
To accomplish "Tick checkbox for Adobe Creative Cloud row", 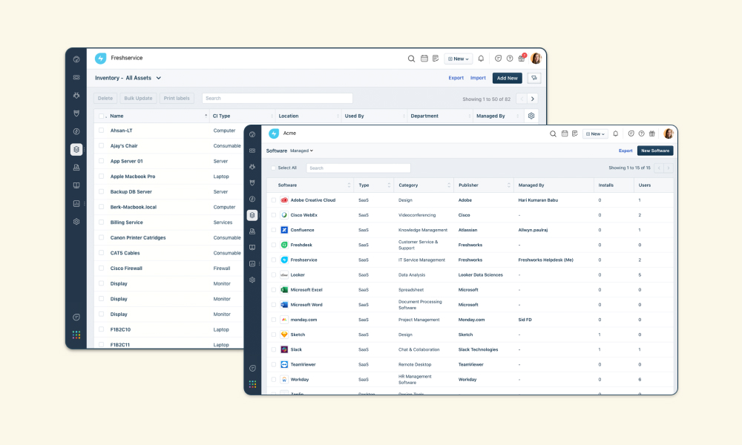I will click(274, 200).
